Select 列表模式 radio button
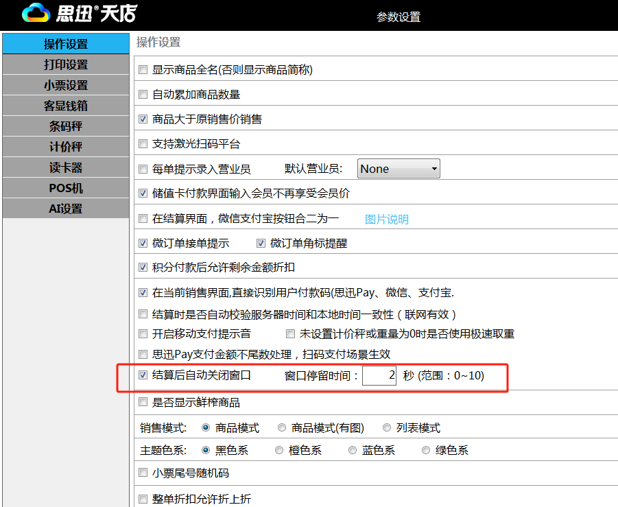The image size is (618, 507). click(x=387, y=428)
